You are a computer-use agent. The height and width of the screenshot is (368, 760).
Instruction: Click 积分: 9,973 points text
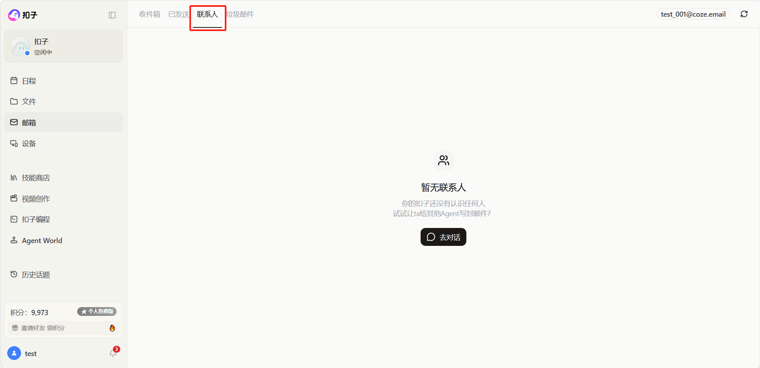(x=29, y=313)
